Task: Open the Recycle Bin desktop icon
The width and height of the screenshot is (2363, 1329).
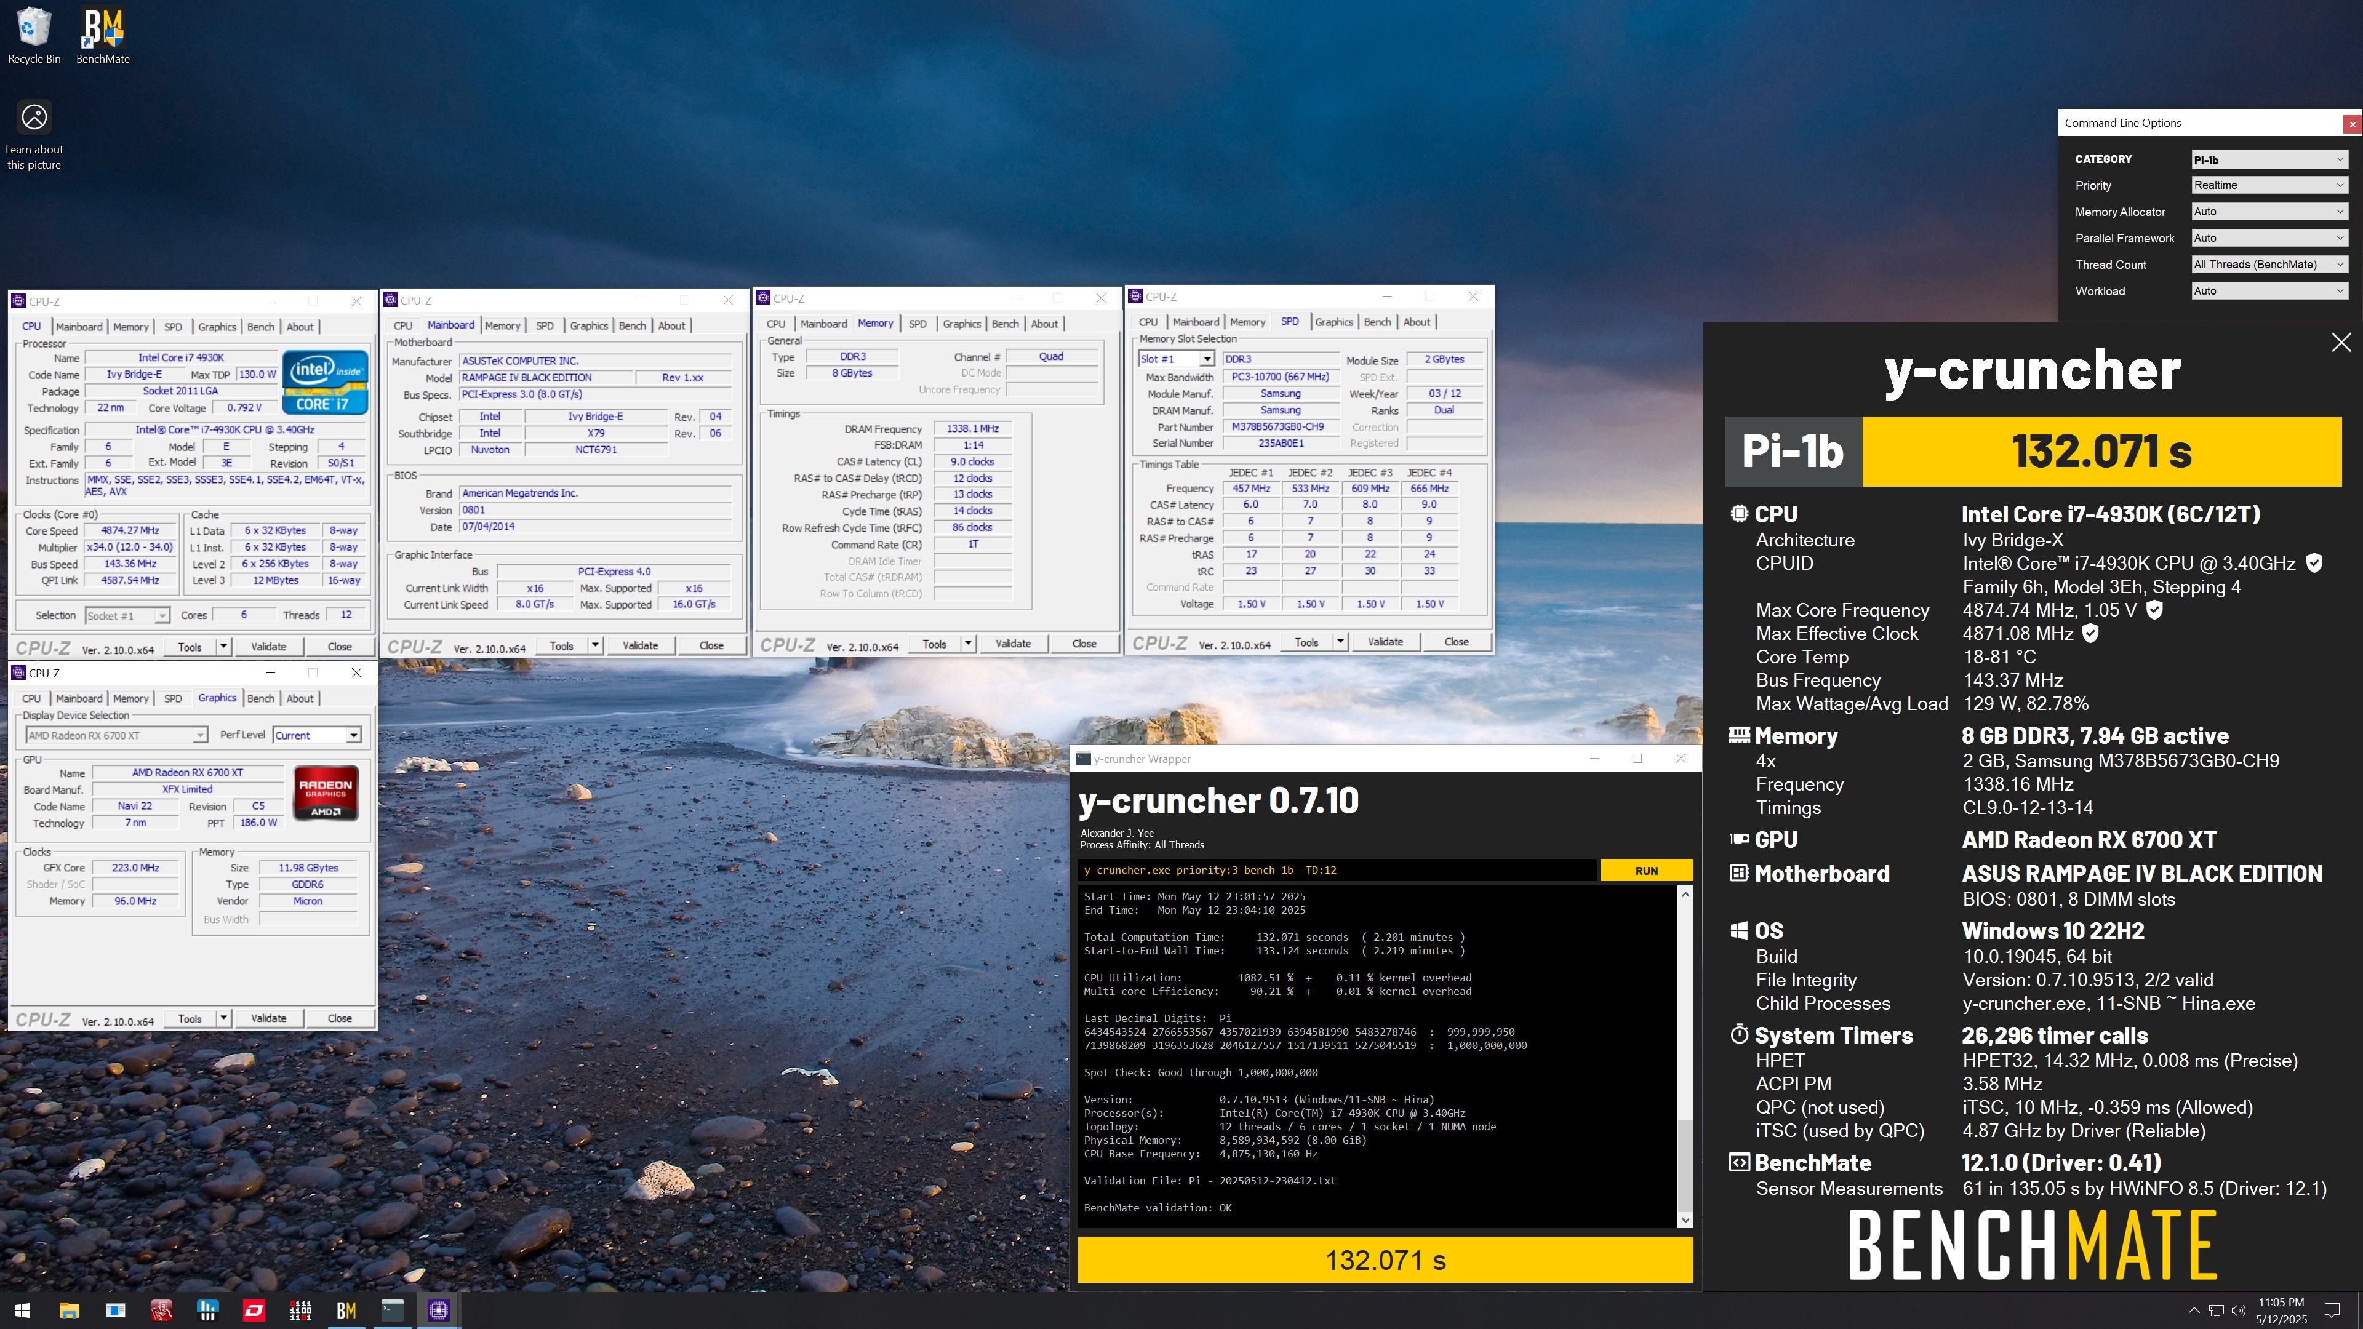Action: [34, 36]
